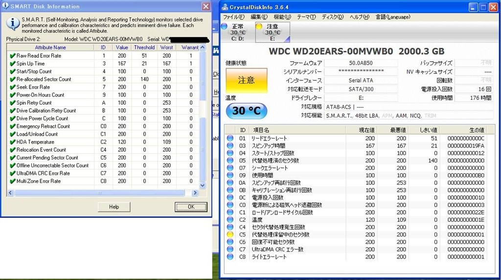This screenshot has width=501, height=280.
Task: Click the status circle for attribute C8
Action: [230, 257]
